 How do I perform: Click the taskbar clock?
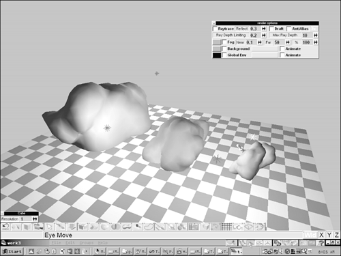click(x=326, y=252)
